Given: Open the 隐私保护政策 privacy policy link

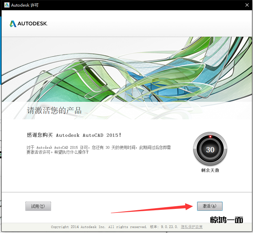Looking at the screenshot, I should pyautogui.click(x=192, y=227).
